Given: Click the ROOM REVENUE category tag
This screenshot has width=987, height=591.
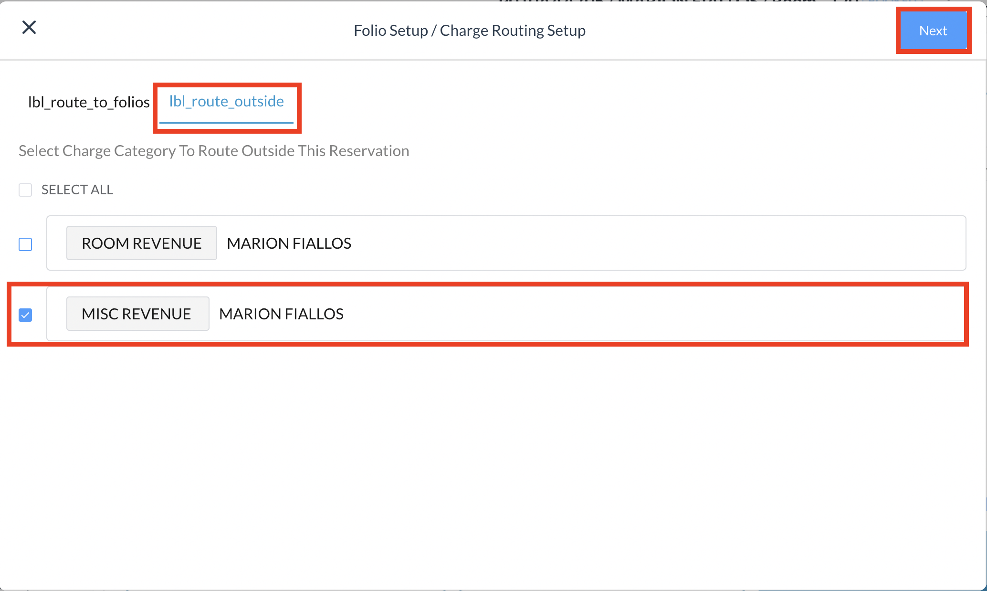Looking at the screenshot, I should [x=141, y=243].
